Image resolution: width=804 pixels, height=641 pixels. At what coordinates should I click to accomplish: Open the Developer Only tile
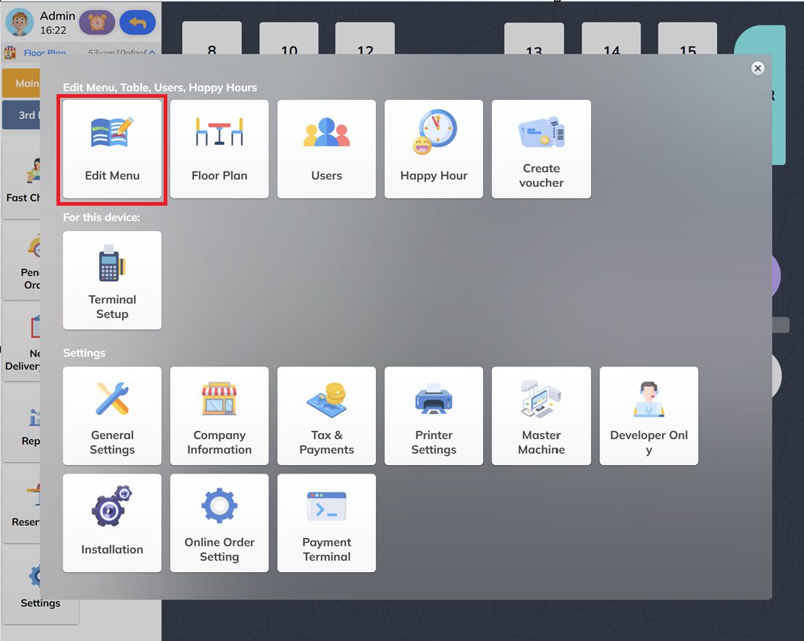point(649,416)
